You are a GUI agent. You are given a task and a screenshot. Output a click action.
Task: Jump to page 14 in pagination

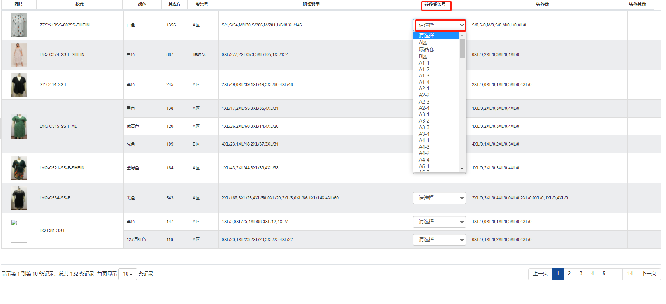[x=630, y=274]
